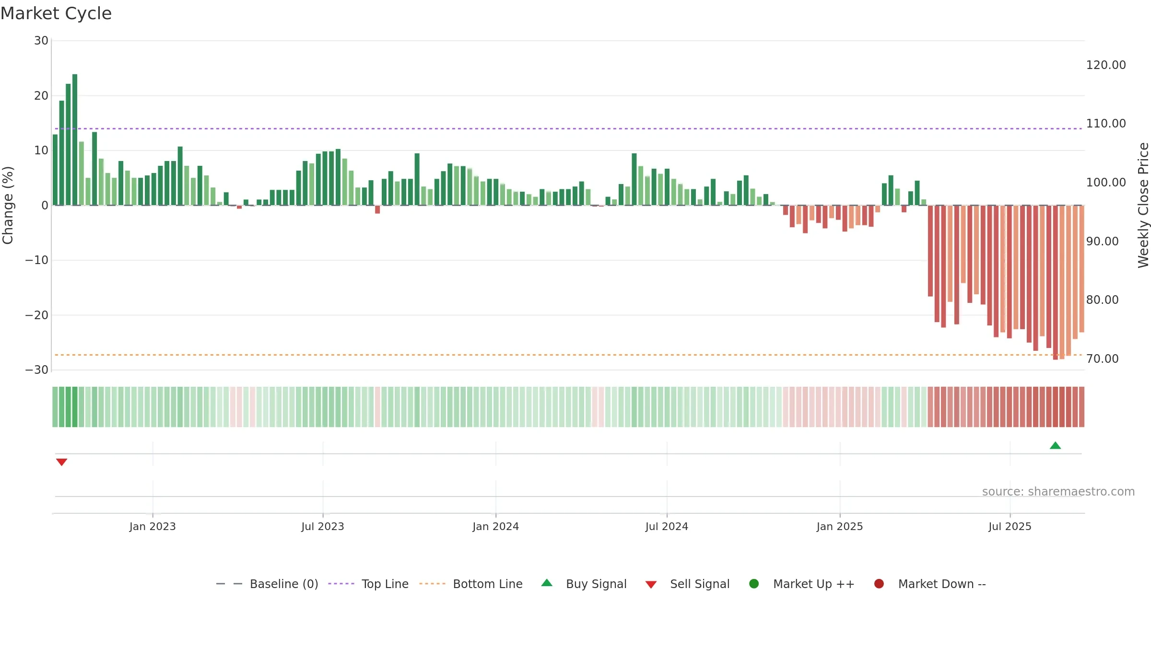
Task: Toggle the Market Up ++ legend entry
Action: 801,584
